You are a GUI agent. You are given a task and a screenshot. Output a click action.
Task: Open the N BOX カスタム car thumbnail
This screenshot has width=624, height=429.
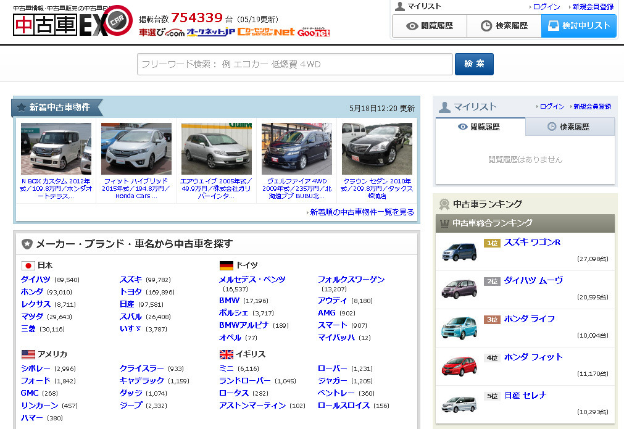click(56, 148)
